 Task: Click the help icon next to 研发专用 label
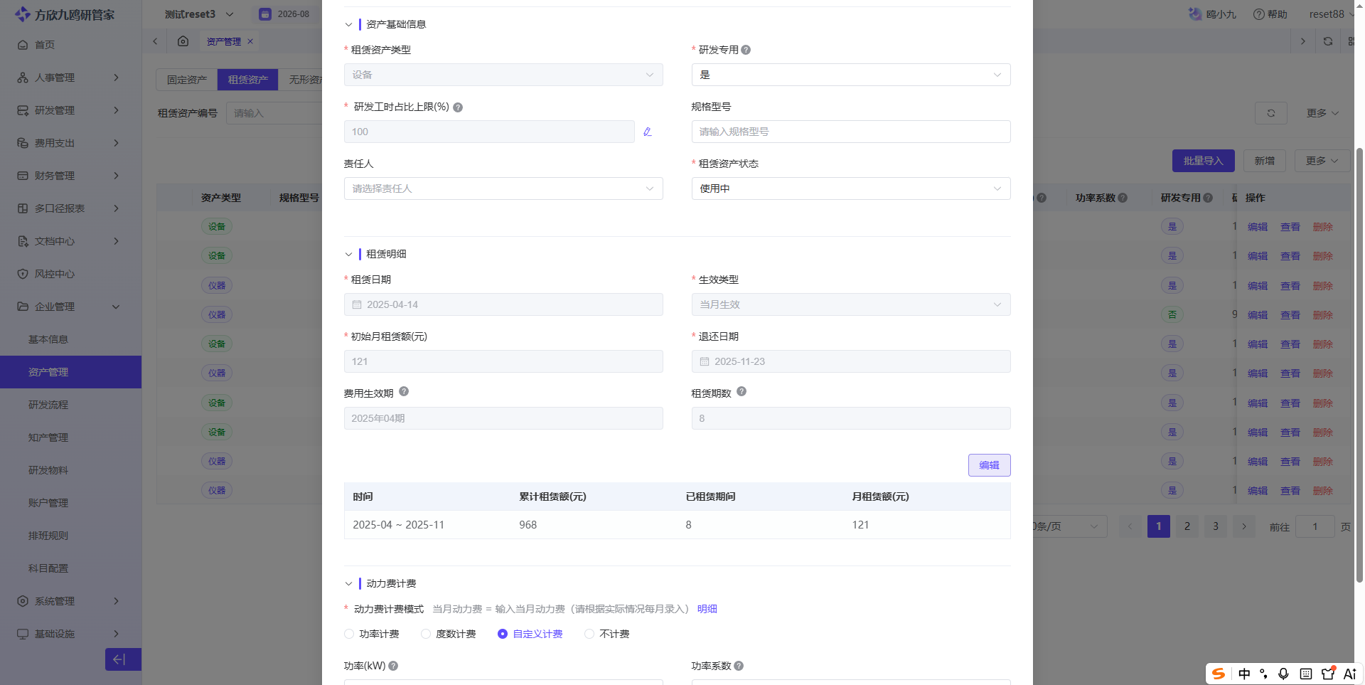coord(746,50)
